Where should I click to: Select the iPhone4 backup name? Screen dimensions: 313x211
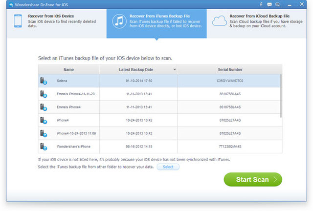63,120
